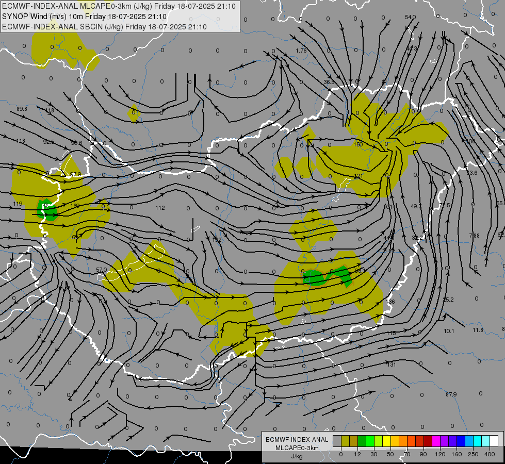Image resolution: width=505 pixels, height=464 pixels.
Task: Click the map value 131
Action: pyautogui.click(x=392, y=364)
